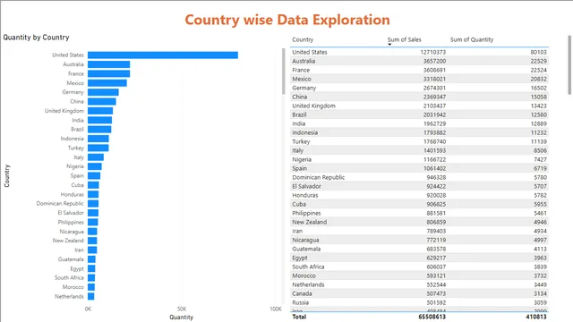The width and height of the screenshot is (573, 322).
Task: Select El Salvador cell in table
Action: click(306, 186)
